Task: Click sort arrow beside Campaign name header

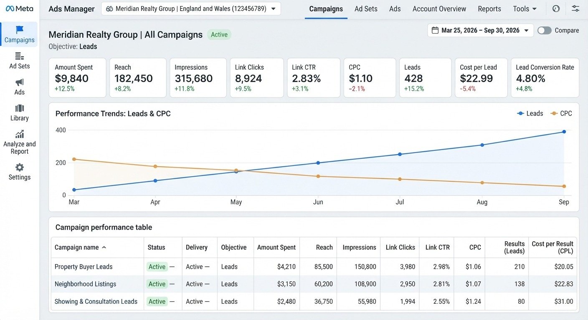Action: tap(104, 247)
